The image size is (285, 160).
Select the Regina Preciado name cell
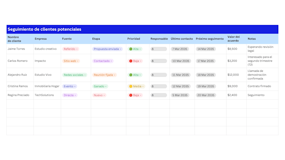coord(20,95)
